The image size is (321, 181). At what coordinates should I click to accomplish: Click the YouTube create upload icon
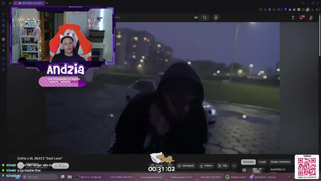point(293,17)
